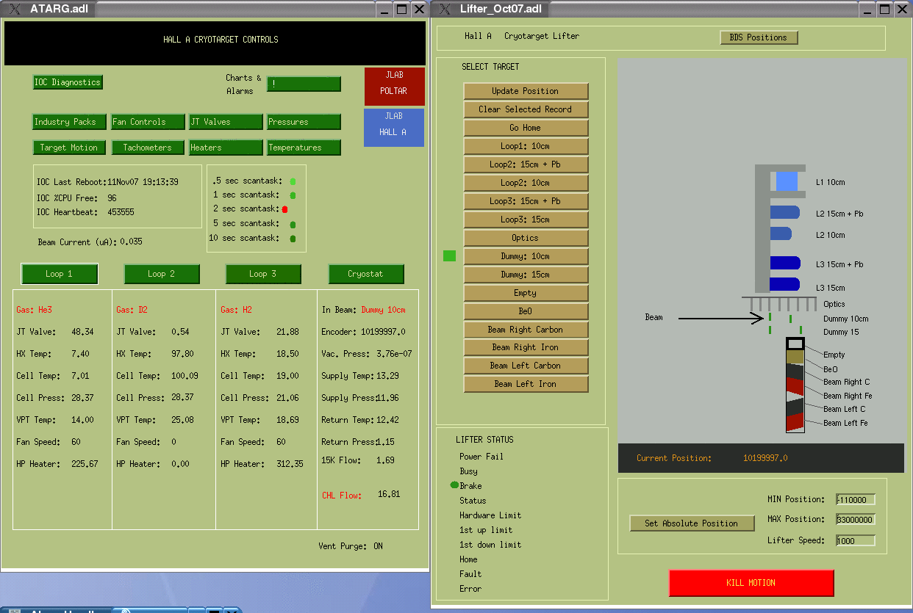Select the BeO target
This screenshot has width=913, height=613.
pyautogui.click(x=526, y=311)
